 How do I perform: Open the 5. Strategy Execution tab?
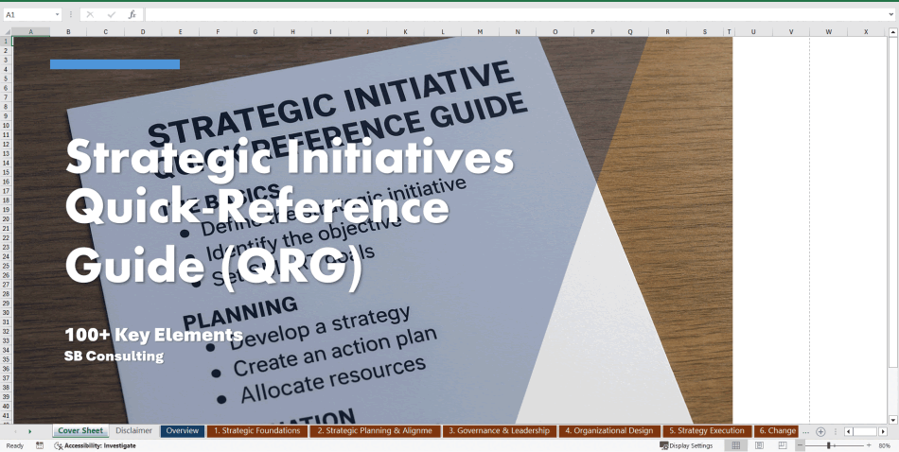pyautogui.click(x=706, y=431)
